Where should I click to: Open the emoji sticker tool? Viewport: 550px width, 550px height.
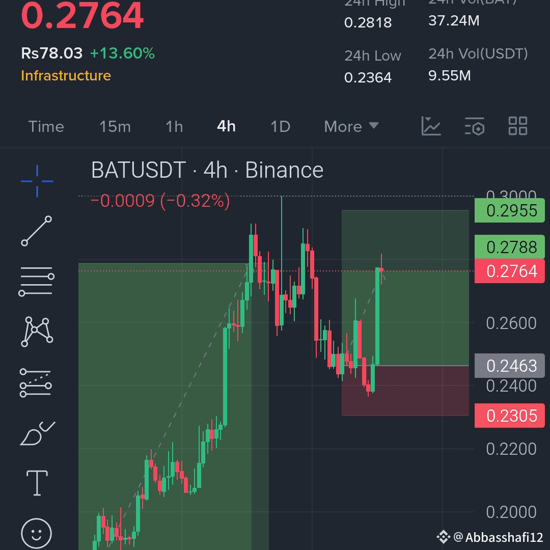click(x=37, y=533)
